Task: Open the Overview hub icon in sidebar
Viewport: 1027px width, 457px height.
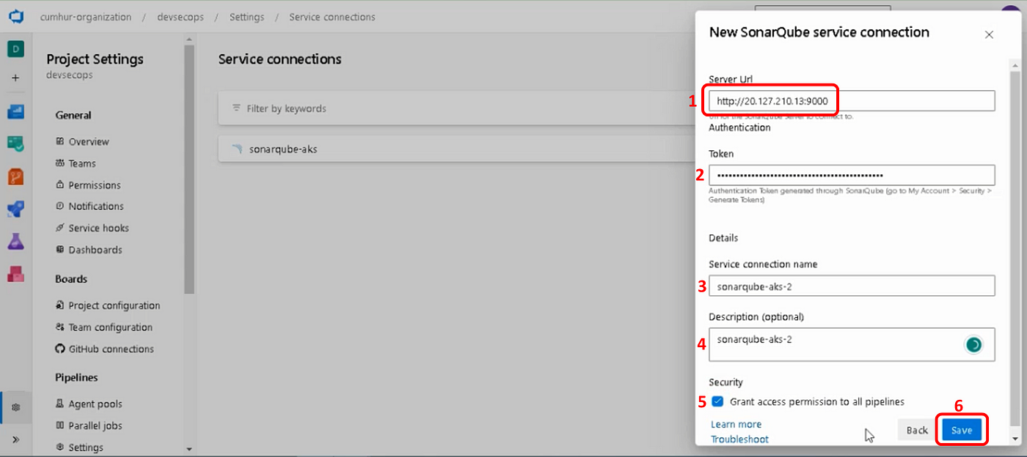Action: [x=16, y=112]
